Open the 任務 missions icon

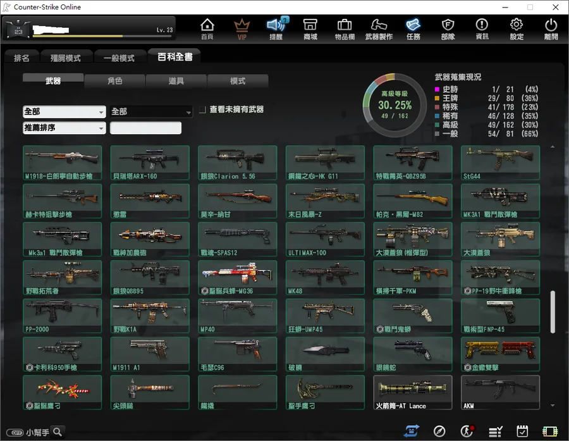tap(413, 28)
